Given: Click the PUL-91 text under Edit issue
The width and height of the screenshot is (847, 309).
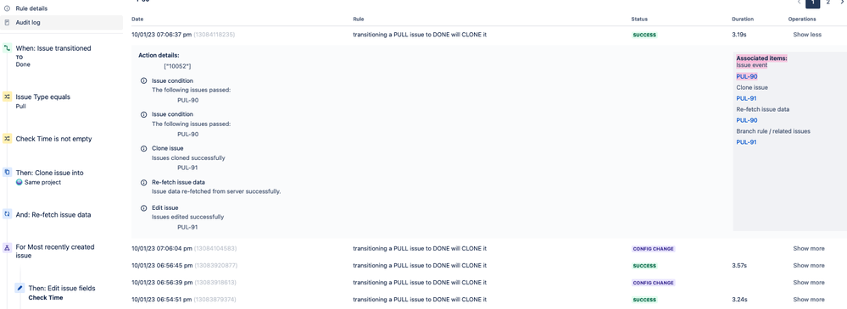Looking at the screenshot, I should point(187,227).
